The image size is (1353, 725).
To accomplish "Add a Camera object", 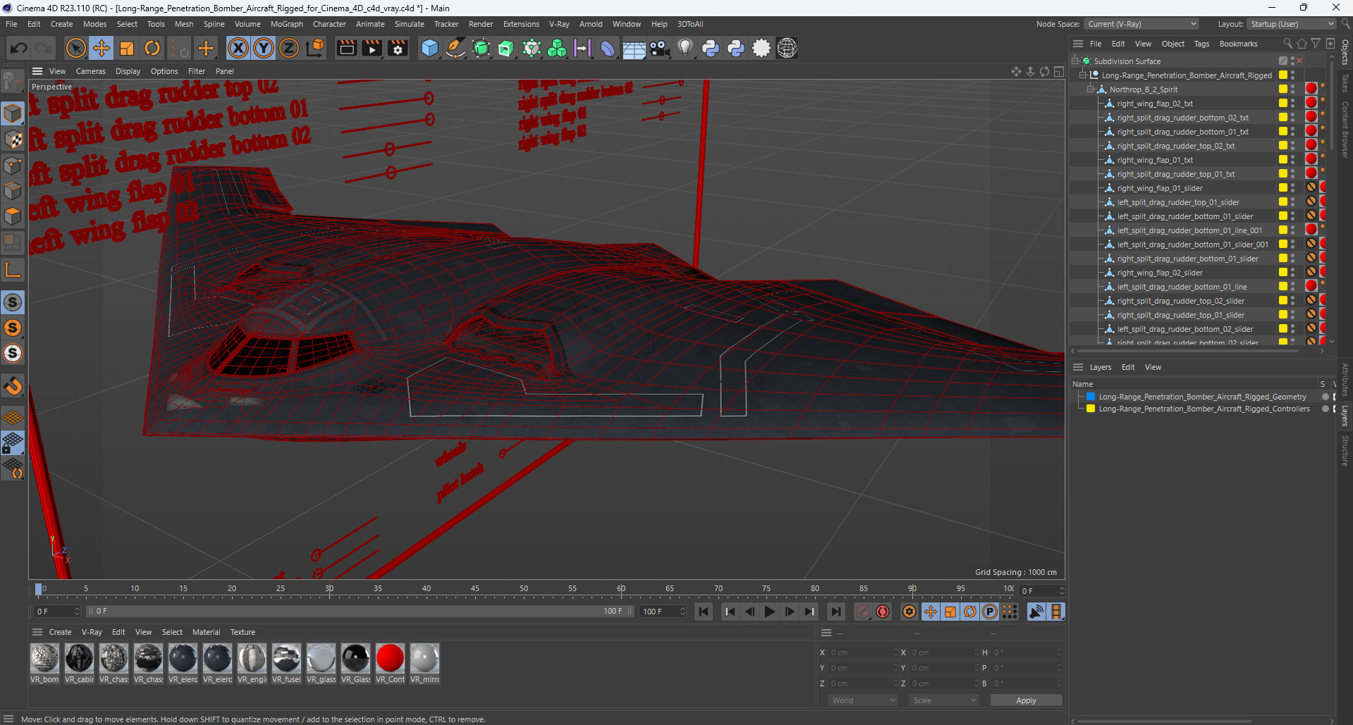I will click(660, 48).
